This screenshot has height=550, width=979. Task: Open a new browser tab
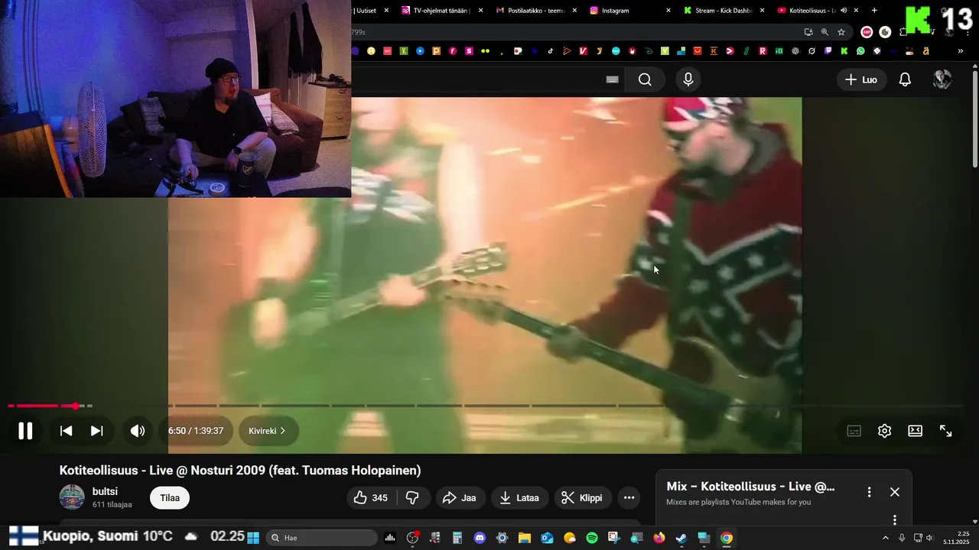874,11
